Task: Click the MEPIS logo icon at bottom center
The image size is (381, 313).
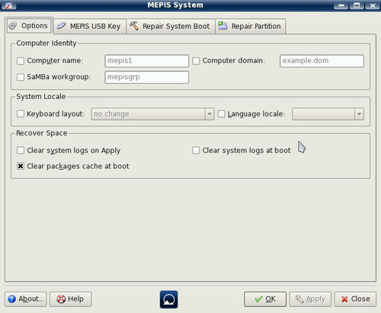Action: 169,299
